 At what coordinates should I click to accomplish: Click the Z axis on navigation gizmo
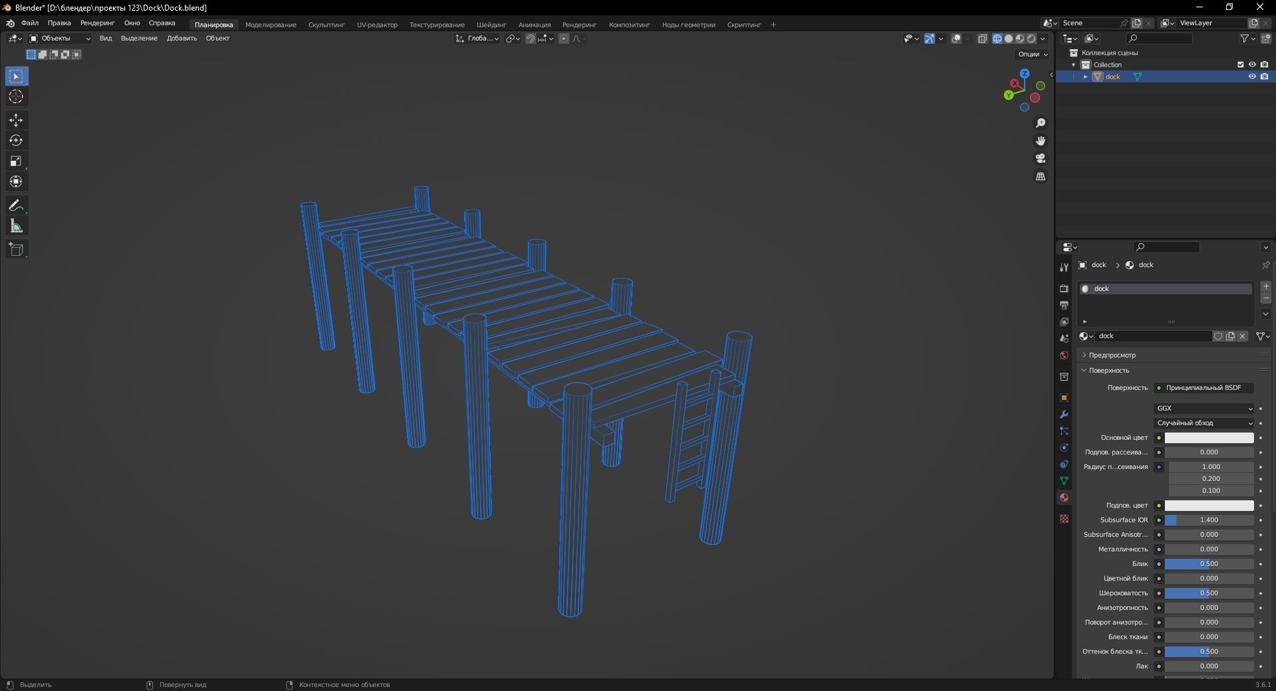(x=1025, y=73)
